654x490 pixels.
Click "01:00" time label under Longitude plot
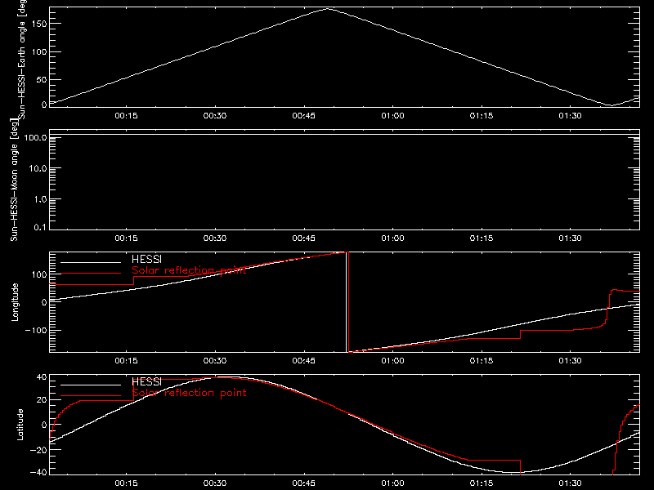click(x=392, y=361)
